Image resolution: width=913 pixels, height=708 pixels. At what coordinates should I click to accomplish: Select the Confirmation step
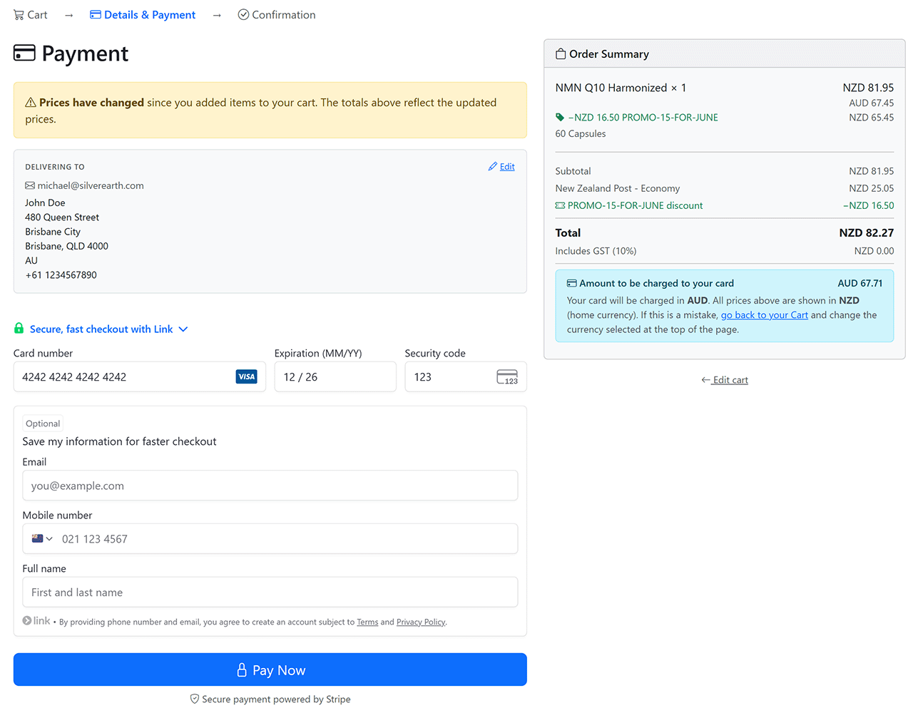(x=277, y=15)
